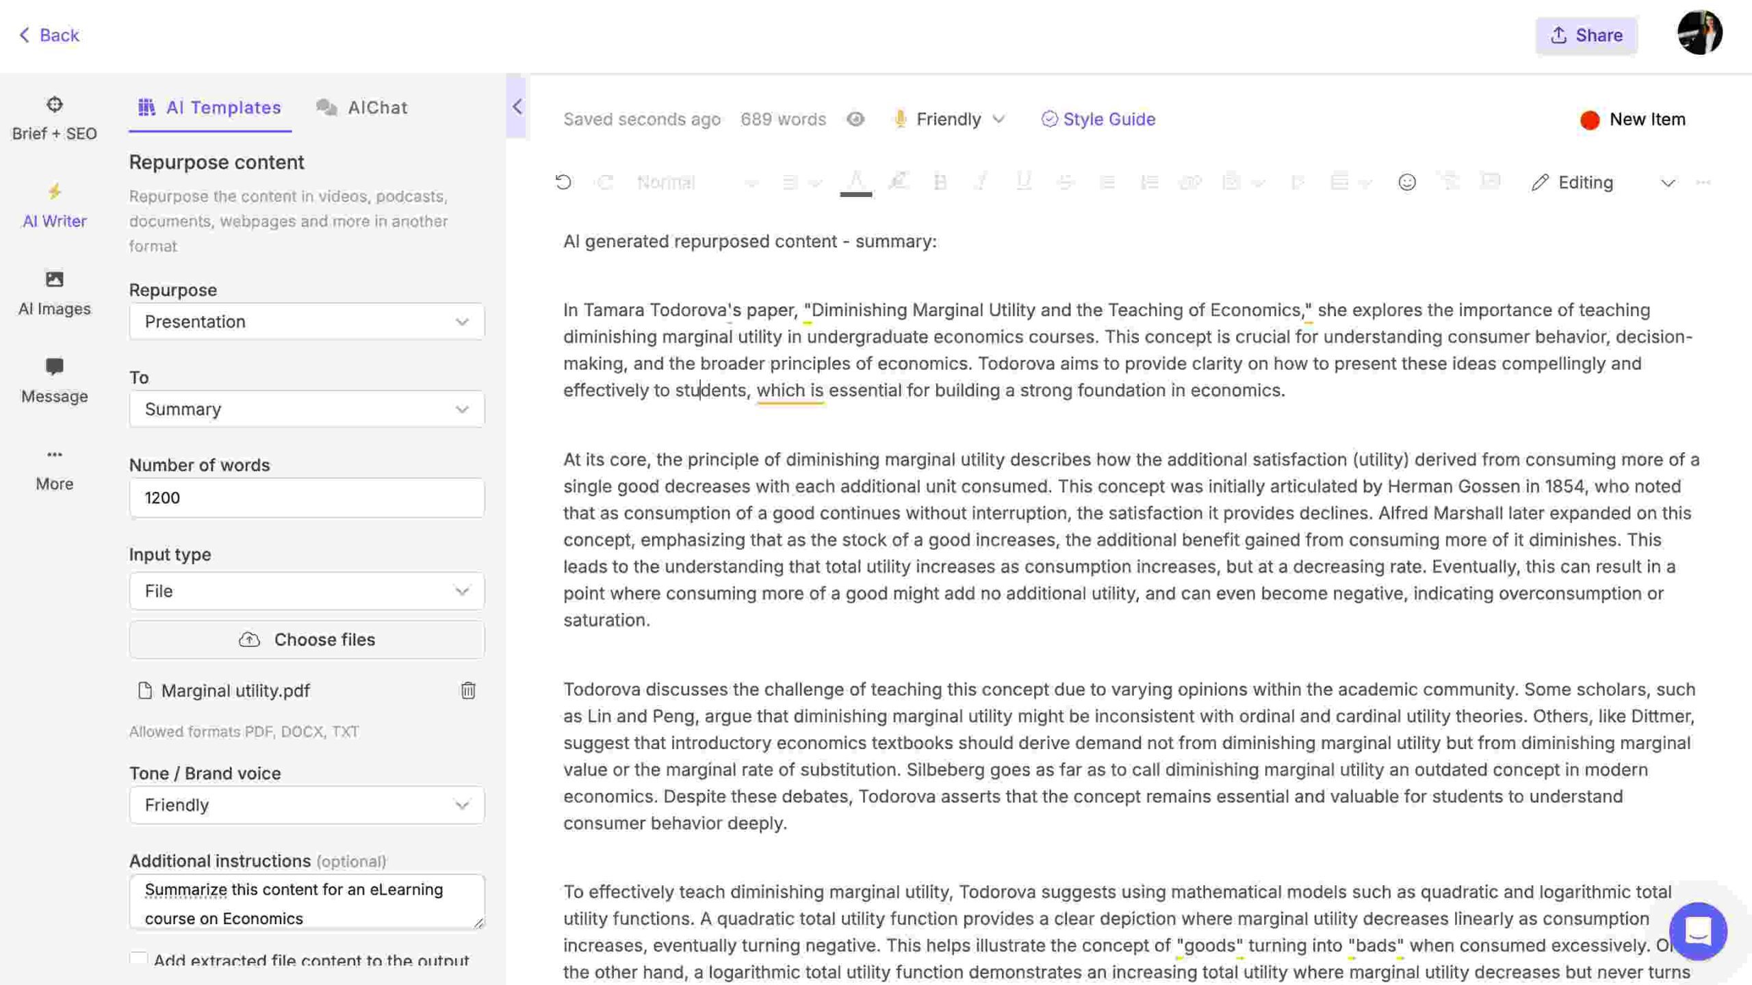1752x985 pixels.
Task: Click Share button top right
Action: [x=1586, y=32]
